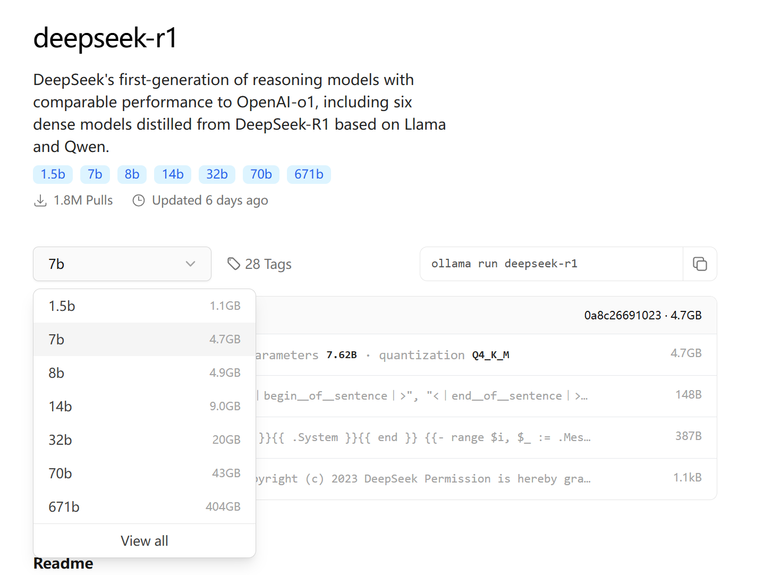The image size is (772, 575).
Task: Open the template row with .System
Action: coord(486,437)
